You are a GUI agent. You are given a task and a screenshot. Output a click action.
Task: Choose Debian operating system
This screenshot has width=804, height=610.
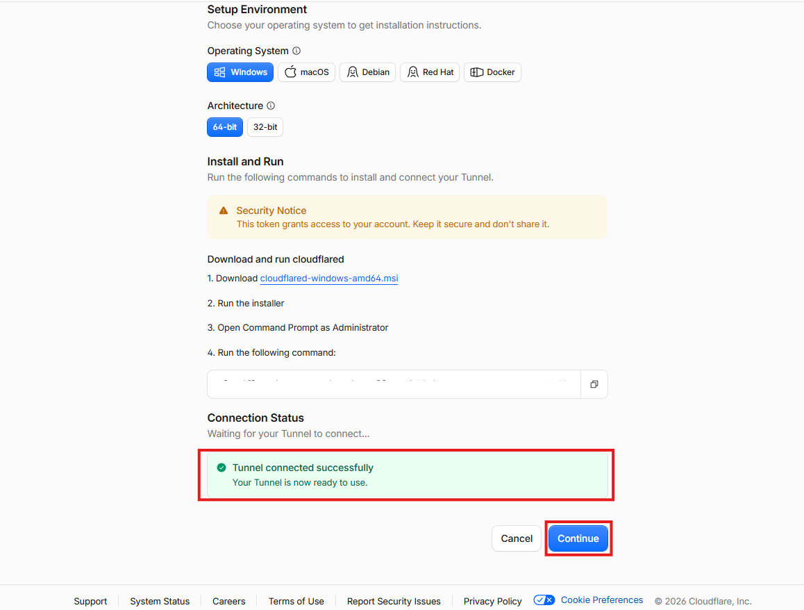tap(368, 72)
